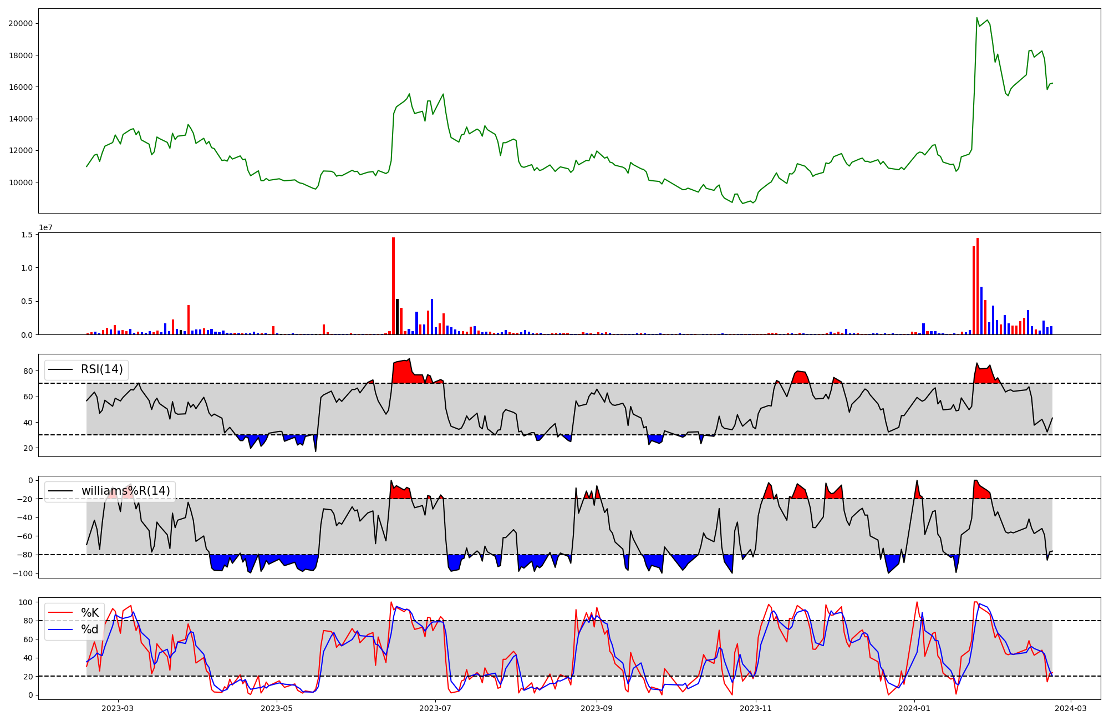Click the 2024-03 x-axis date label

(x=1070, y=708)
